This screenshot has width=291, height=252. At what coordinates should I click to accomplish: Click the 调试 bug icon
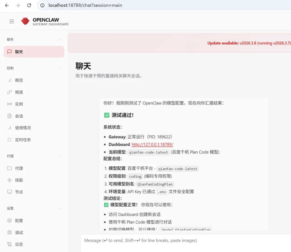click(x=9, y=232)
